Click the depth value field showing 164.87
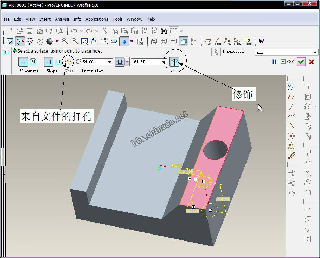 point(146,62)
